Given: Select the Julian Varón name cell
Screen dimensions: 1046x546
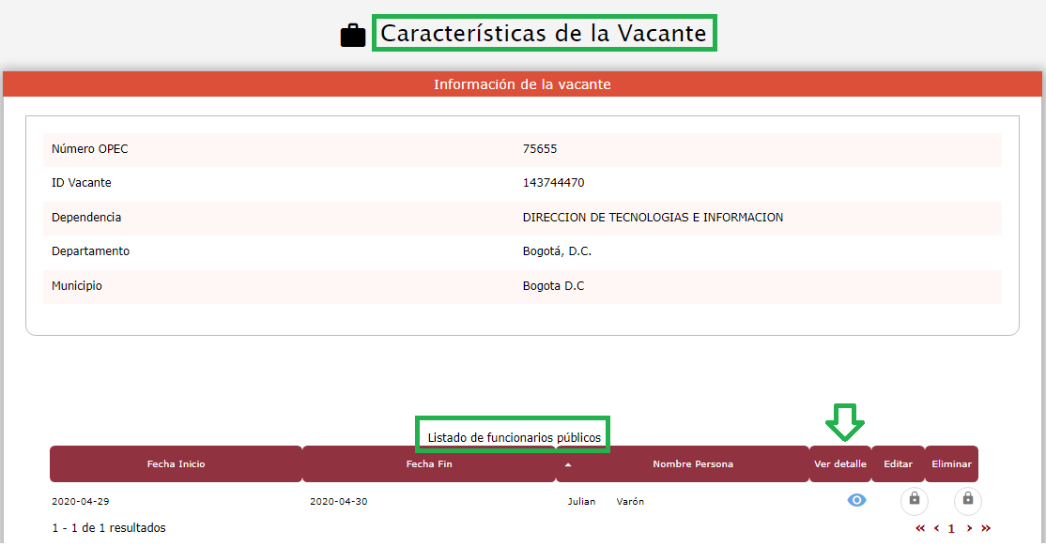Looking at the screenshot, I should [606, 502].
